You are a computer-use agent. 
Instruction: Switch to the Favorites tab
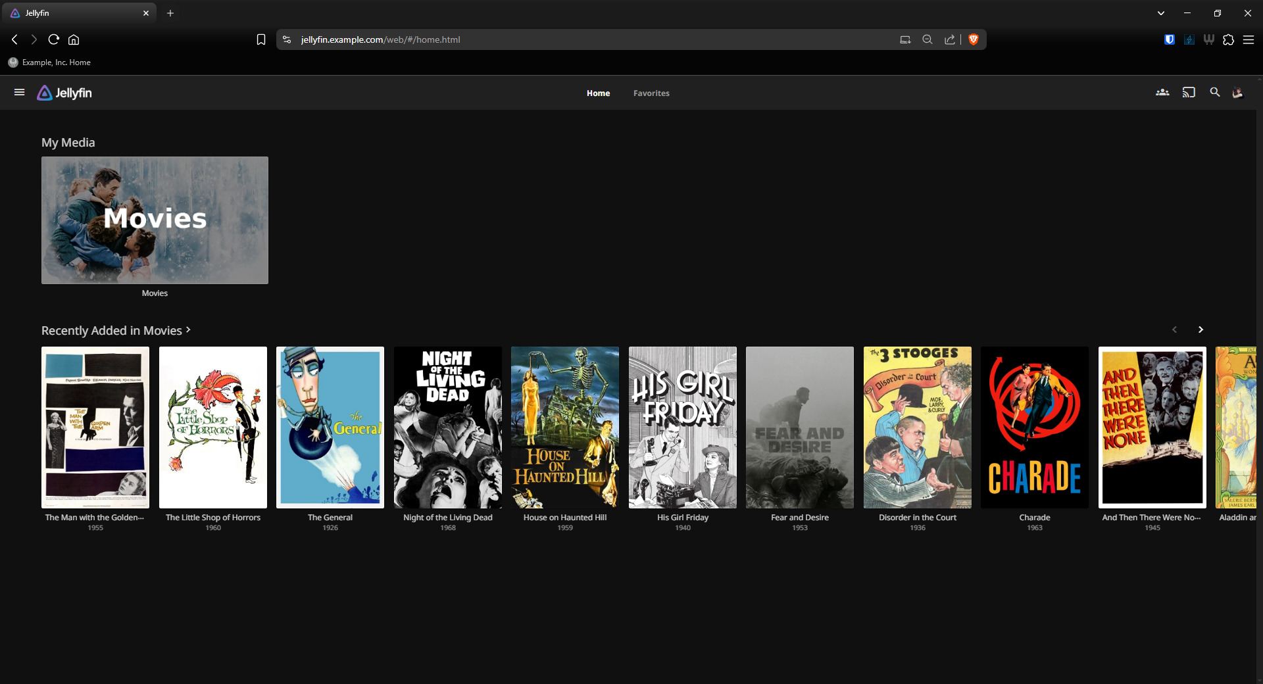tap(651, 93)
